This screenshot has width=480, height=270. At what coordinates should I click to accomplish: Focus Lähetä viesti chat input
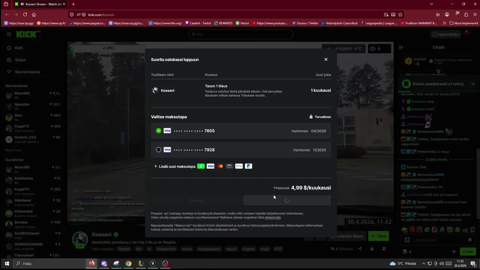click(439, 240)
